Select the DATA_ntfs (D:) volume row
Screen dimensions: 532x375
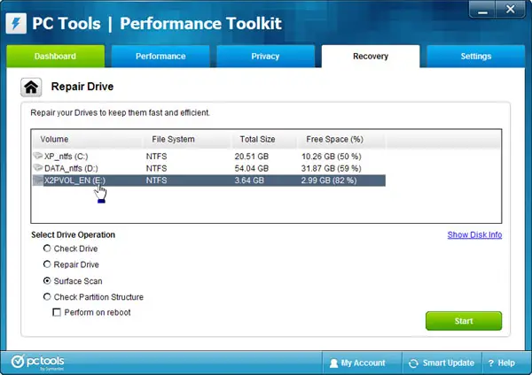[x=208, y=168]
